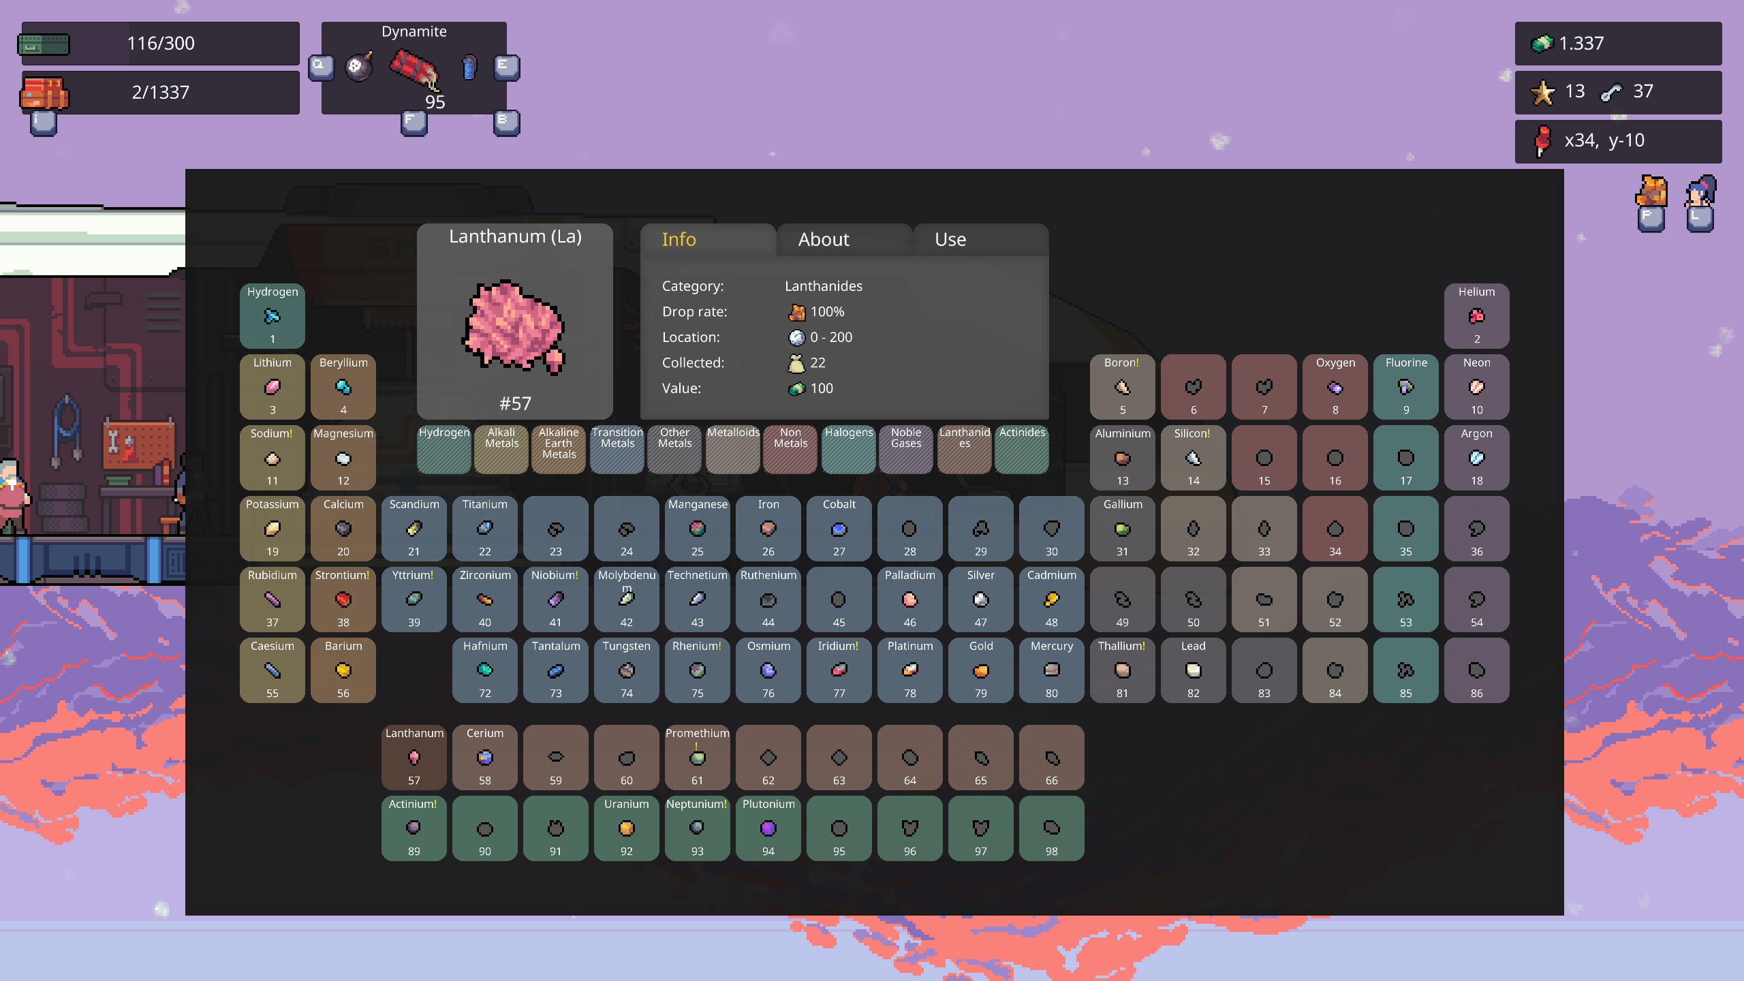Click the Uranium element icon
The height and width of the screenshot is (981, 1744).
(626, 828)
